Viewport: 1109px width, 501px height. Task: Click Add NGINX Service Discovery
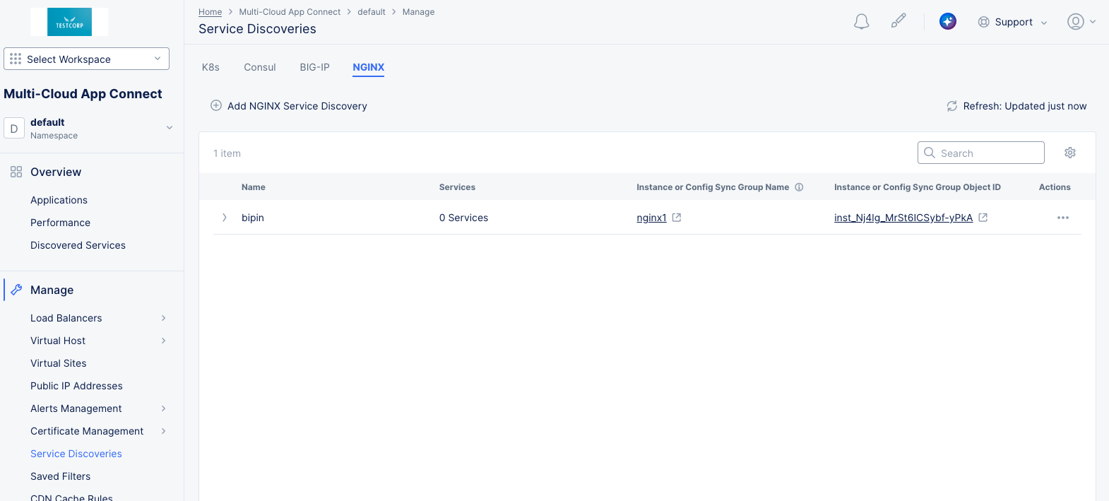click(289, 106)
